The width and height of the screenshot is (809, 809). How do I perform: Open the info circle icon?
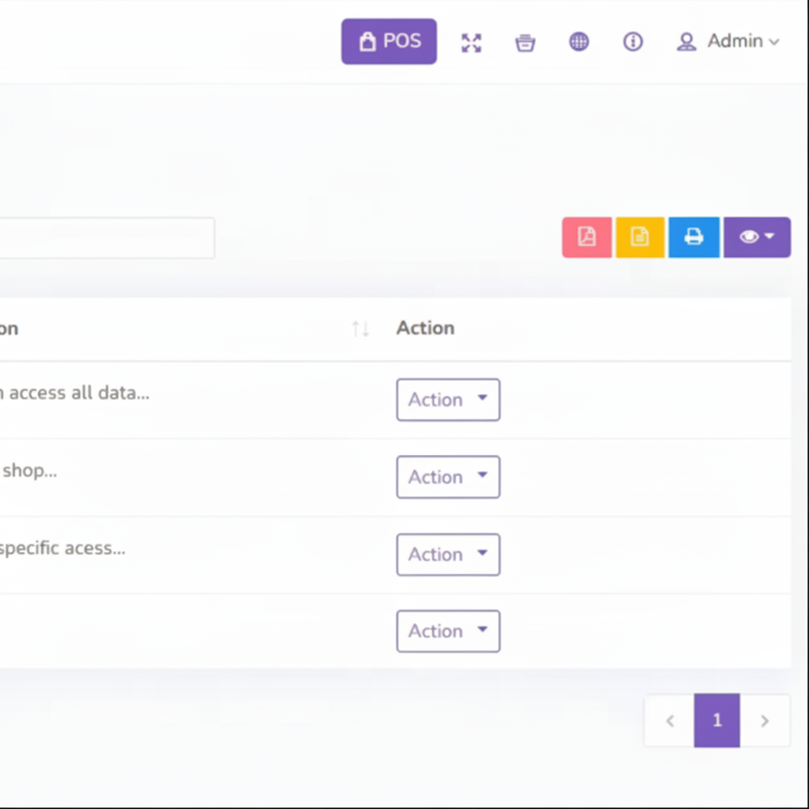(633, 41)
